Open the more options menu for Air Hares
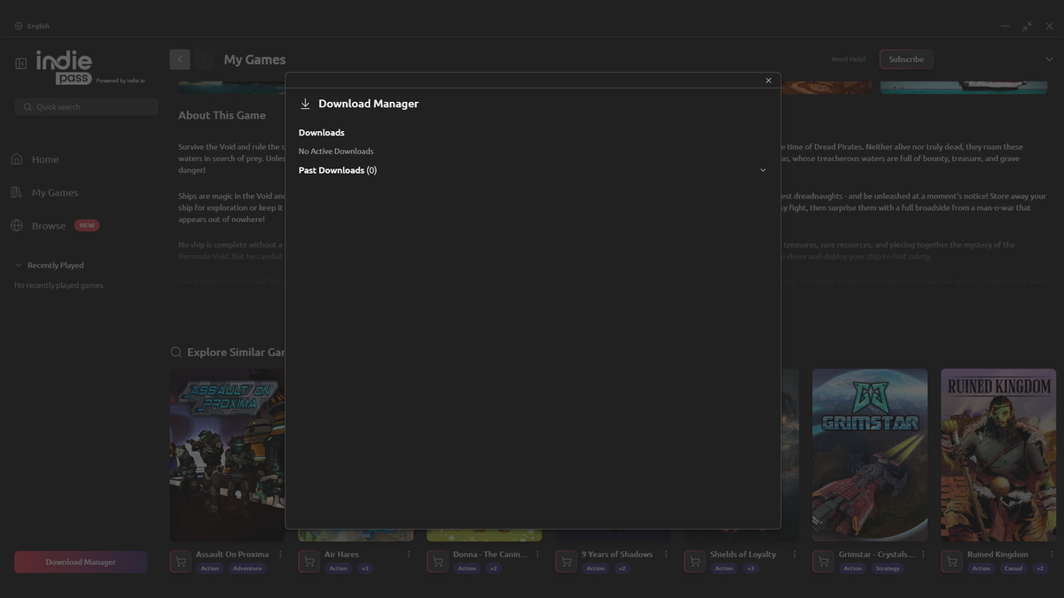This screenshot has height=598, width=1064. pyautogui.click(x=409, y=555)
